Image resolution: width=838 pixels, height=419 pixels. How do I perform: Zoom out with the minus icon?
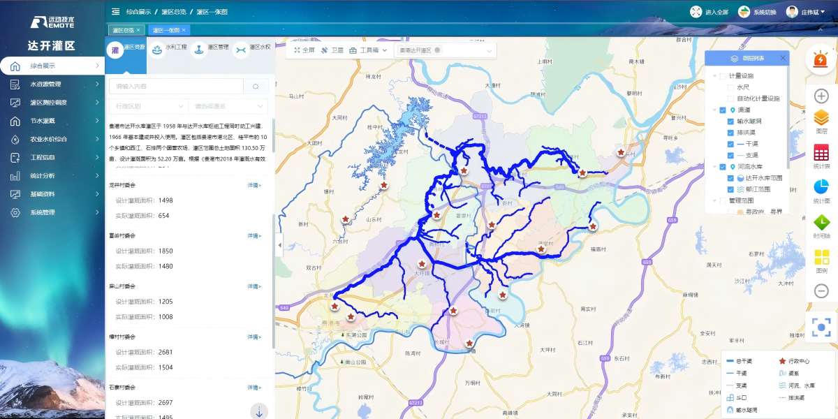coord(821,291)
